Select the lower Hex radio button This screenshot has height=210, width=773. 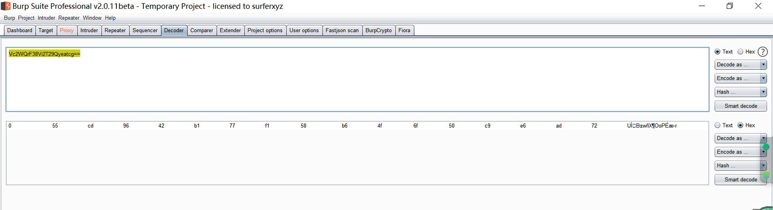(740, 125)
